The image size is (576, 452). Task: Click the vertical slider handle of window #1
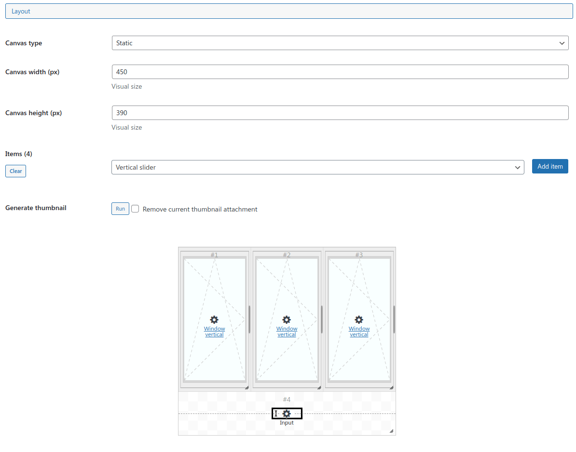pos(249,319)
